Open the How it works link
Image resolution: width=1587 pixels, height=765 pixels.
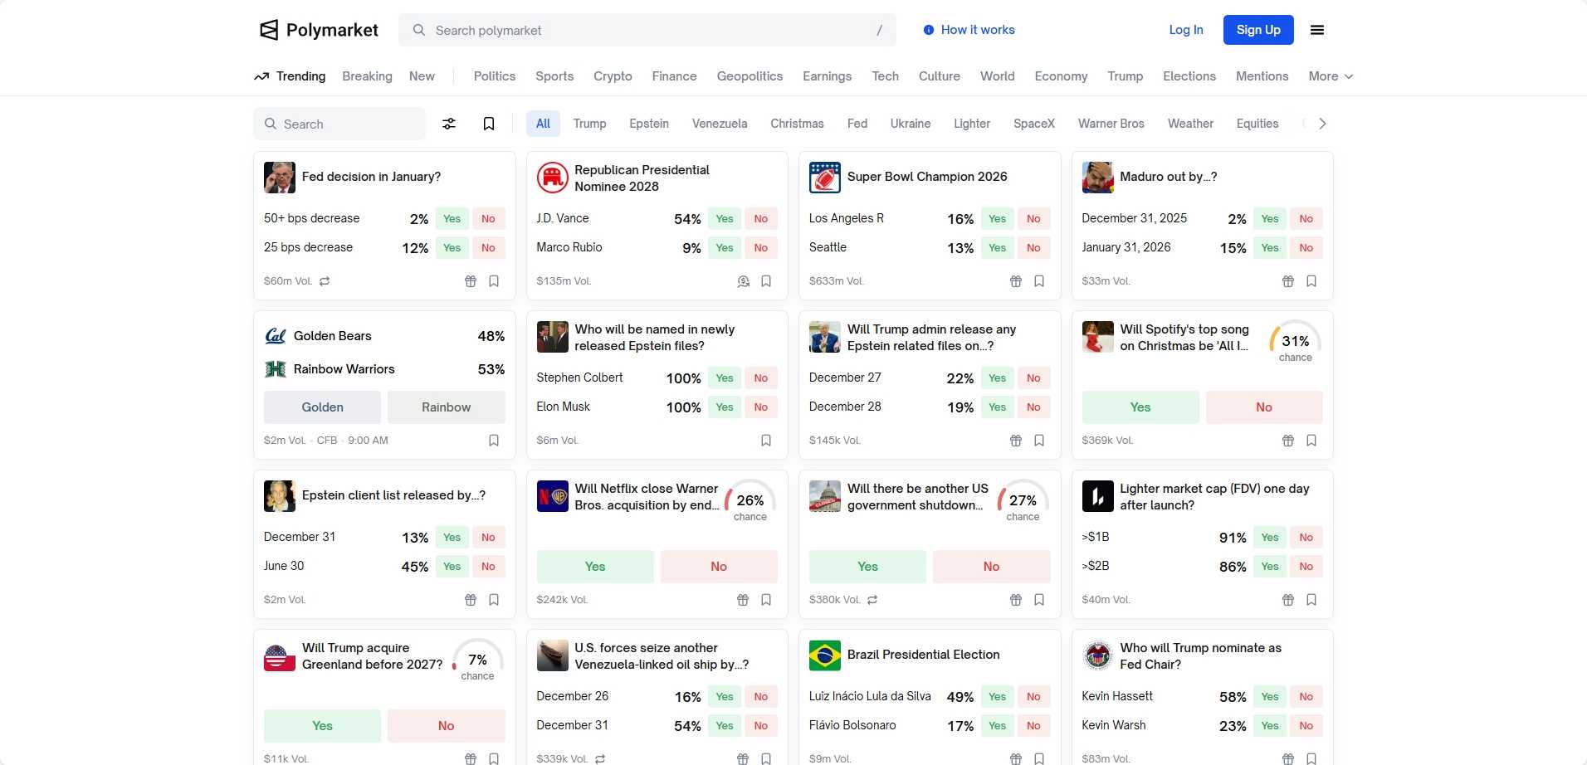969,30
